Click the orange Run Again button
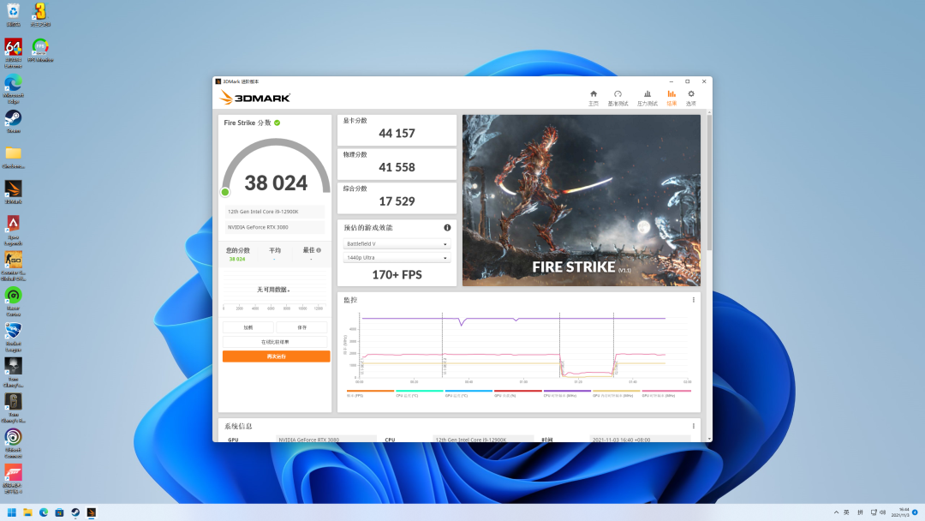This screenshot has width=925, height=521. [276, 356]
